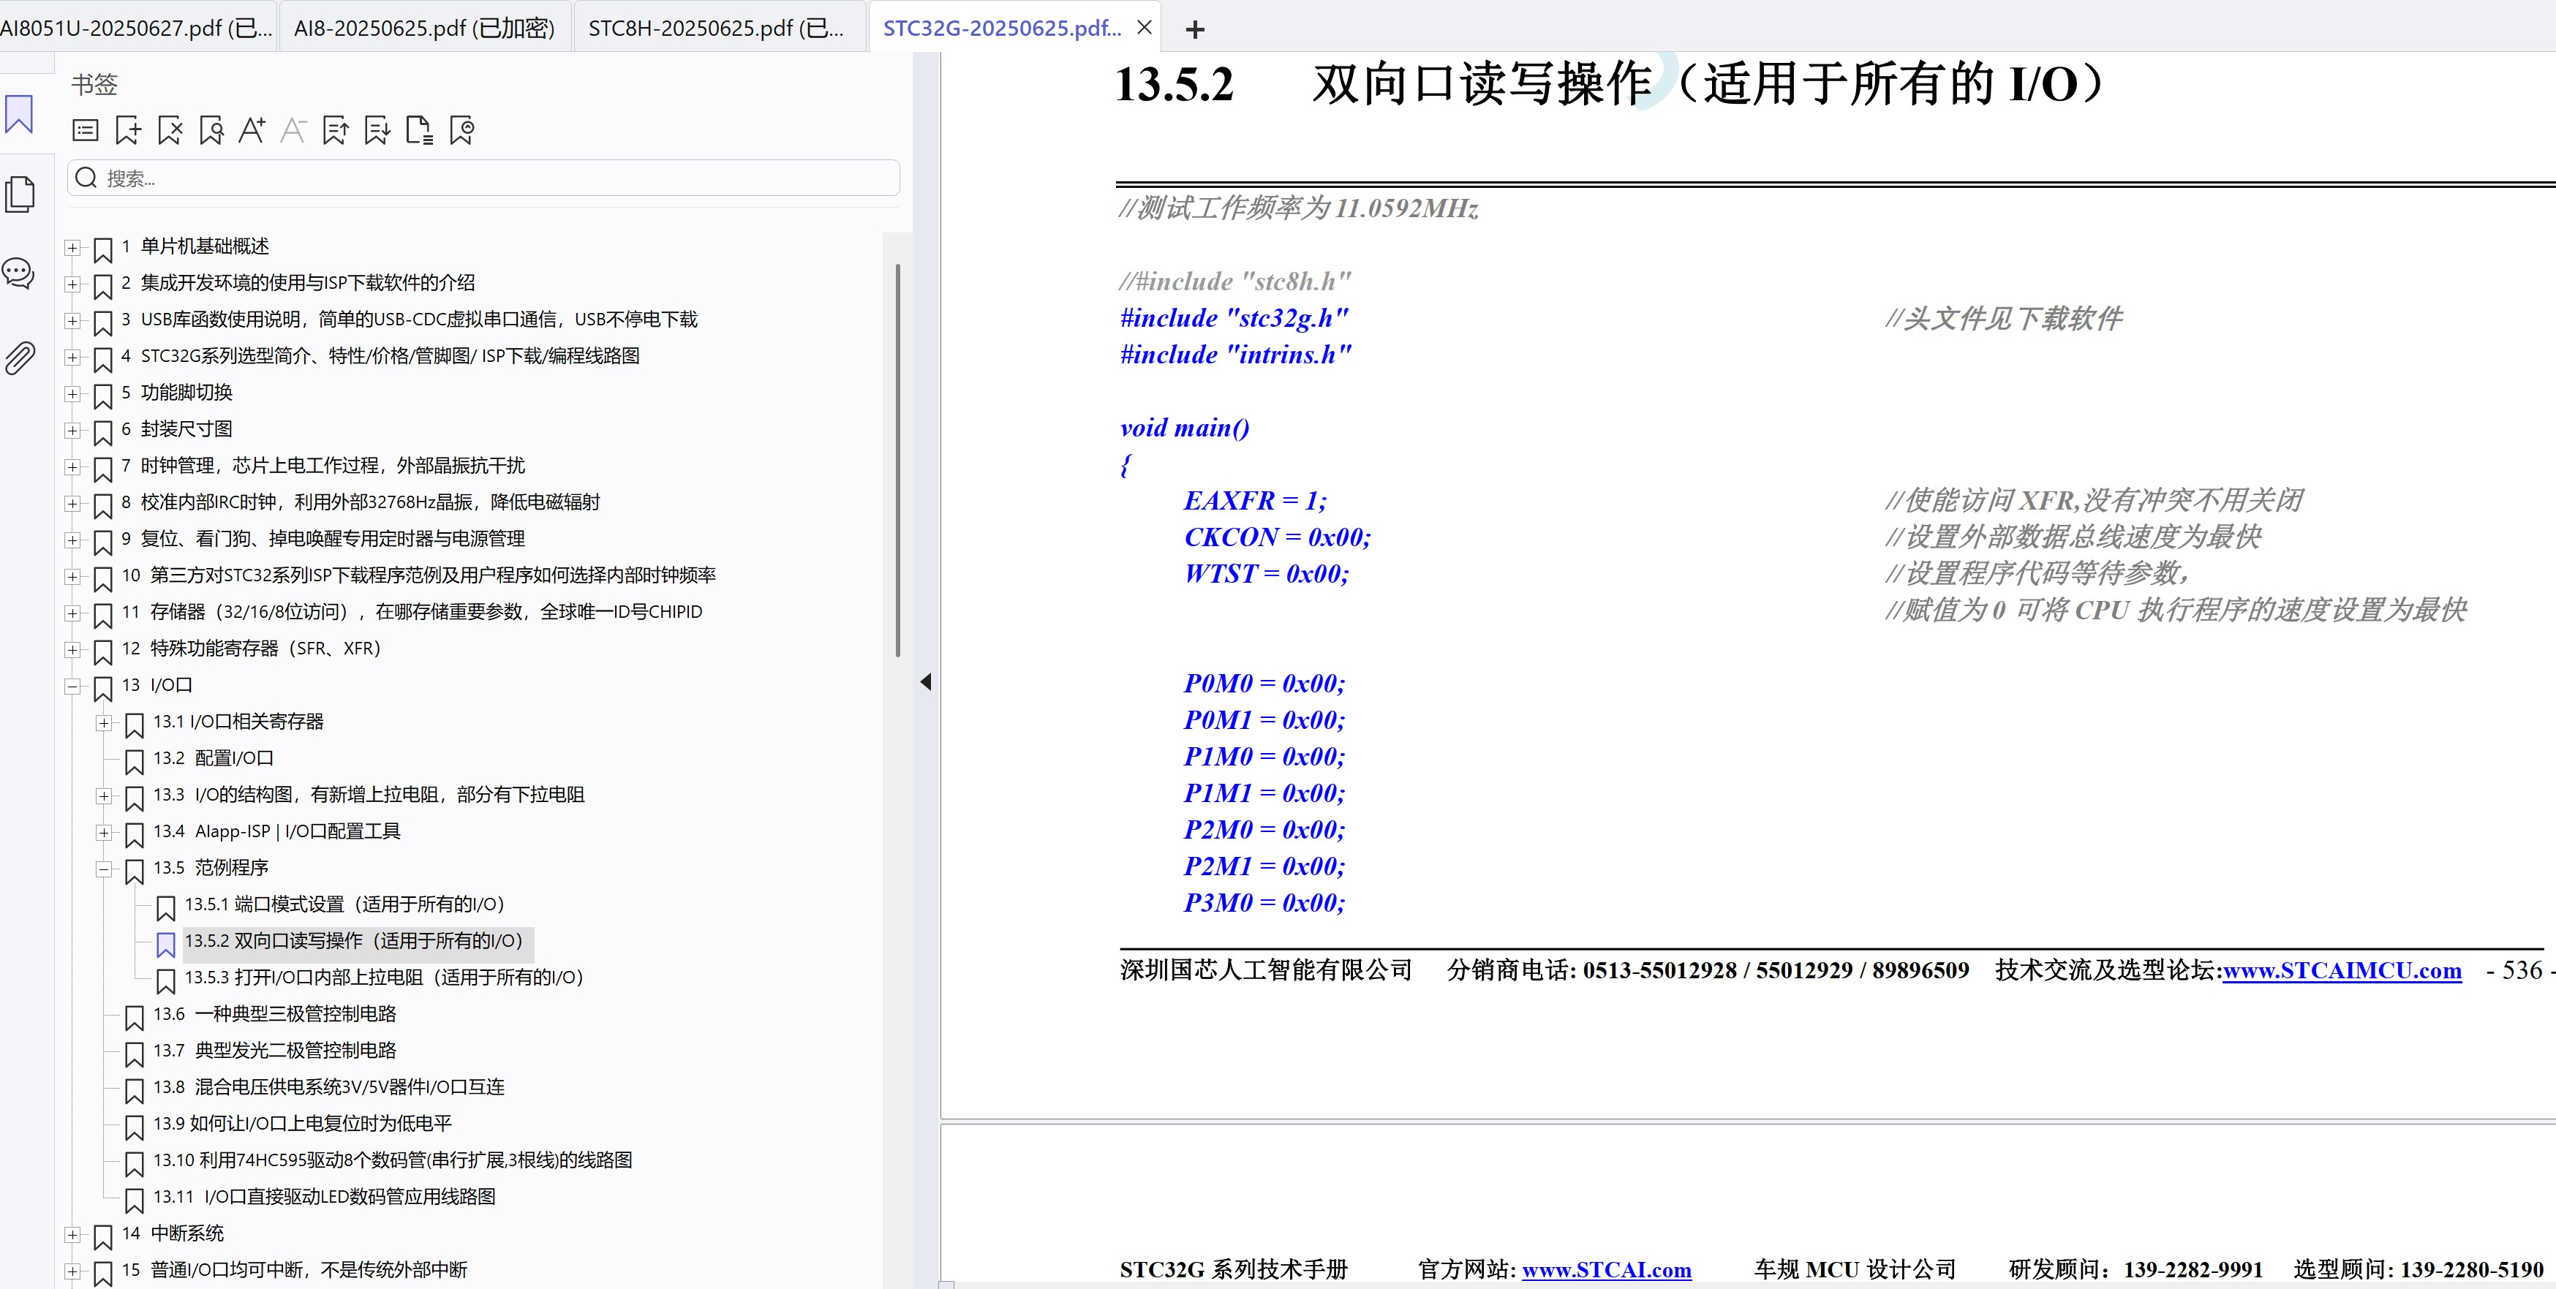
Task: Click the bookmark list options icon
Action: click(x=86, y=130)
